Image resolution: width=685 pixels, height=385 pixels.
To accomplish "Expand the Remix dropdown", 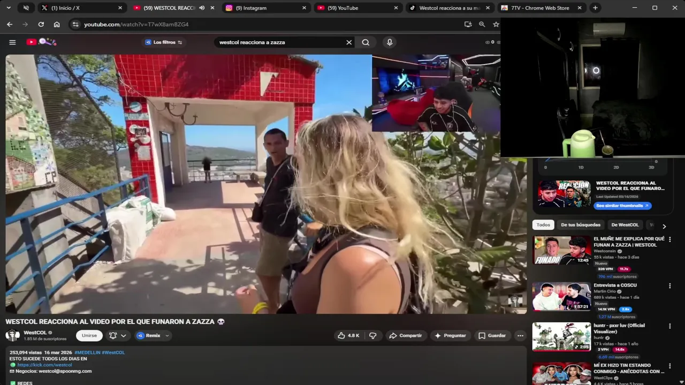I will click(x=167, y=336).
